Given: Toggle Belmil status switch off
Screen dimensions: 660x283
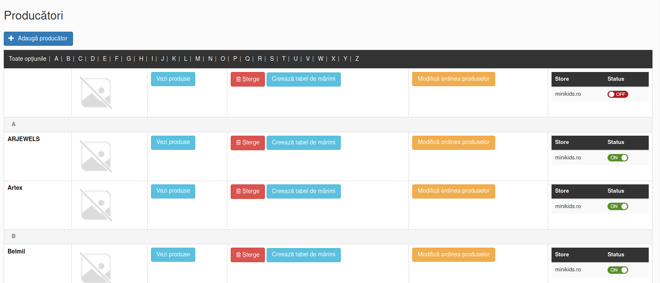Looking at the screenshot, I should pos(617,270).
